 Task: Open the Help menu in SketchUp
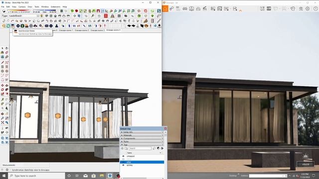coord(65,6)
